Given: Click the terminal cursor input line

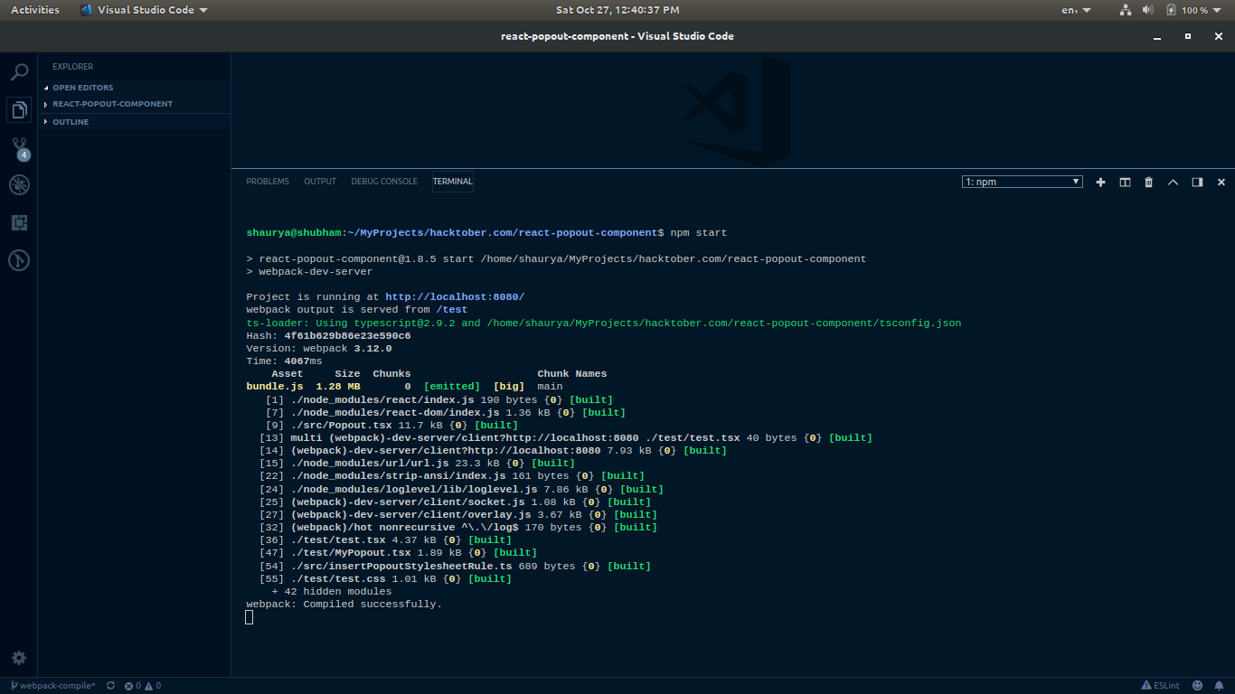Looking at the screenshot, I should coord(250,617).
